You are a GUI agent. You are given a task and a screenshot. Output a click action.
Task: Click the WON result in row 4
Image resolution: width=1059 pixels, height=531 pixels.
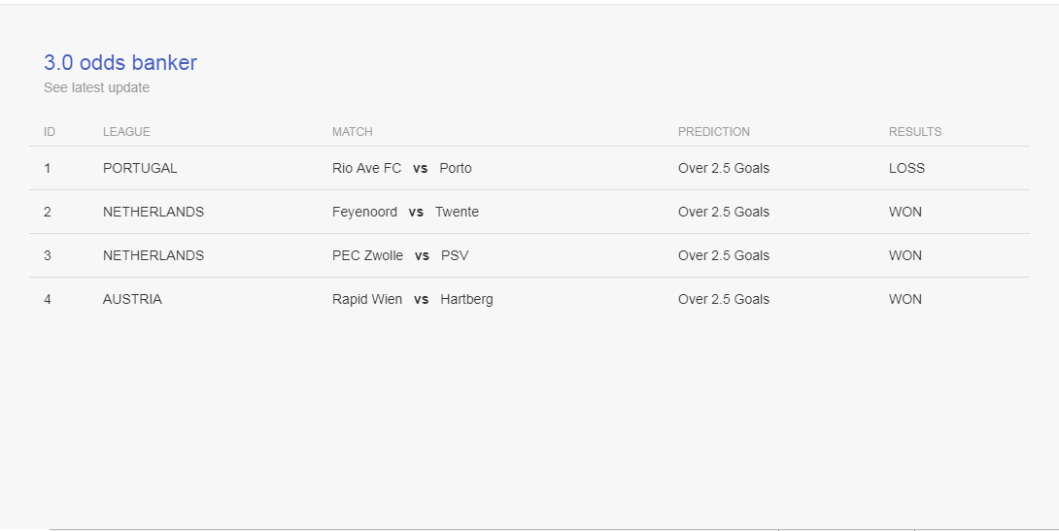(x=905, y=299)
